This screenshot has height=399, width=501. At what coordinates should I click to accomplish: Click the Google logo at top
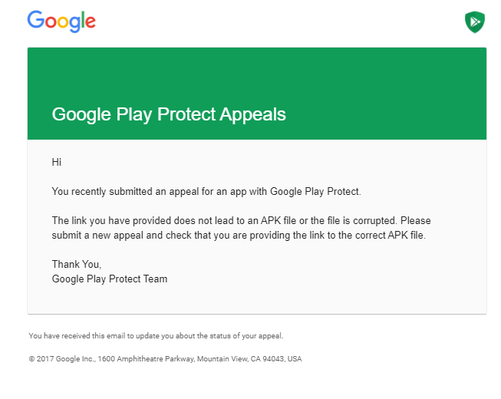tap(61, 21)
